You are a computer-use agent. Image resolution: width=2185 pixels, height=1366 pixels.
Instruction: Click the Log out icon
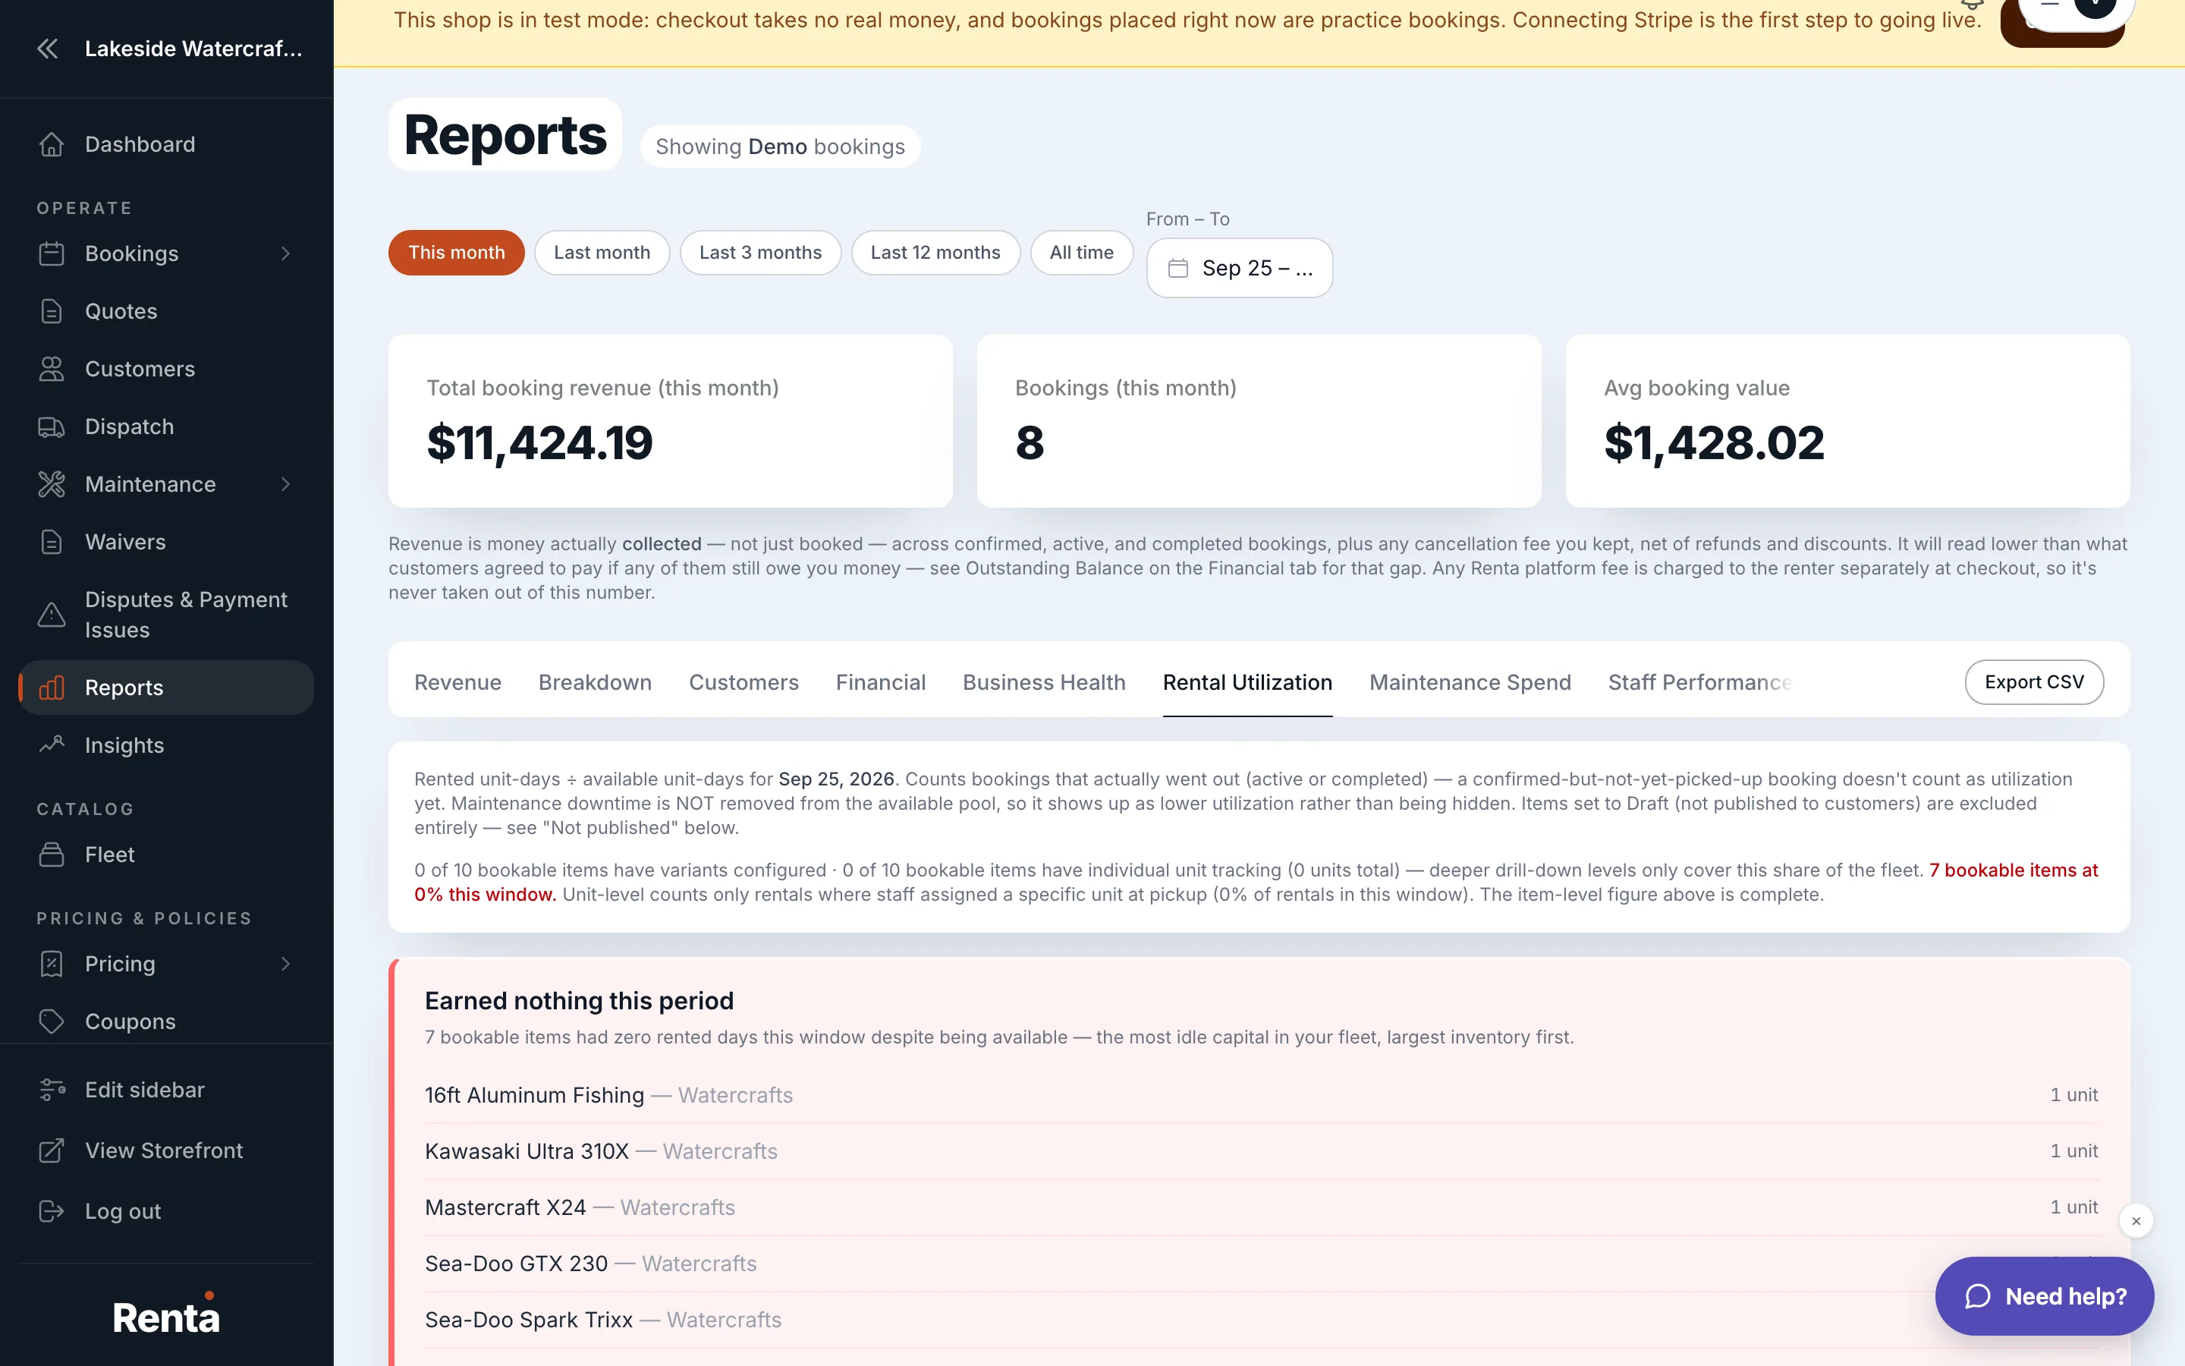(x=52, y=1211)
